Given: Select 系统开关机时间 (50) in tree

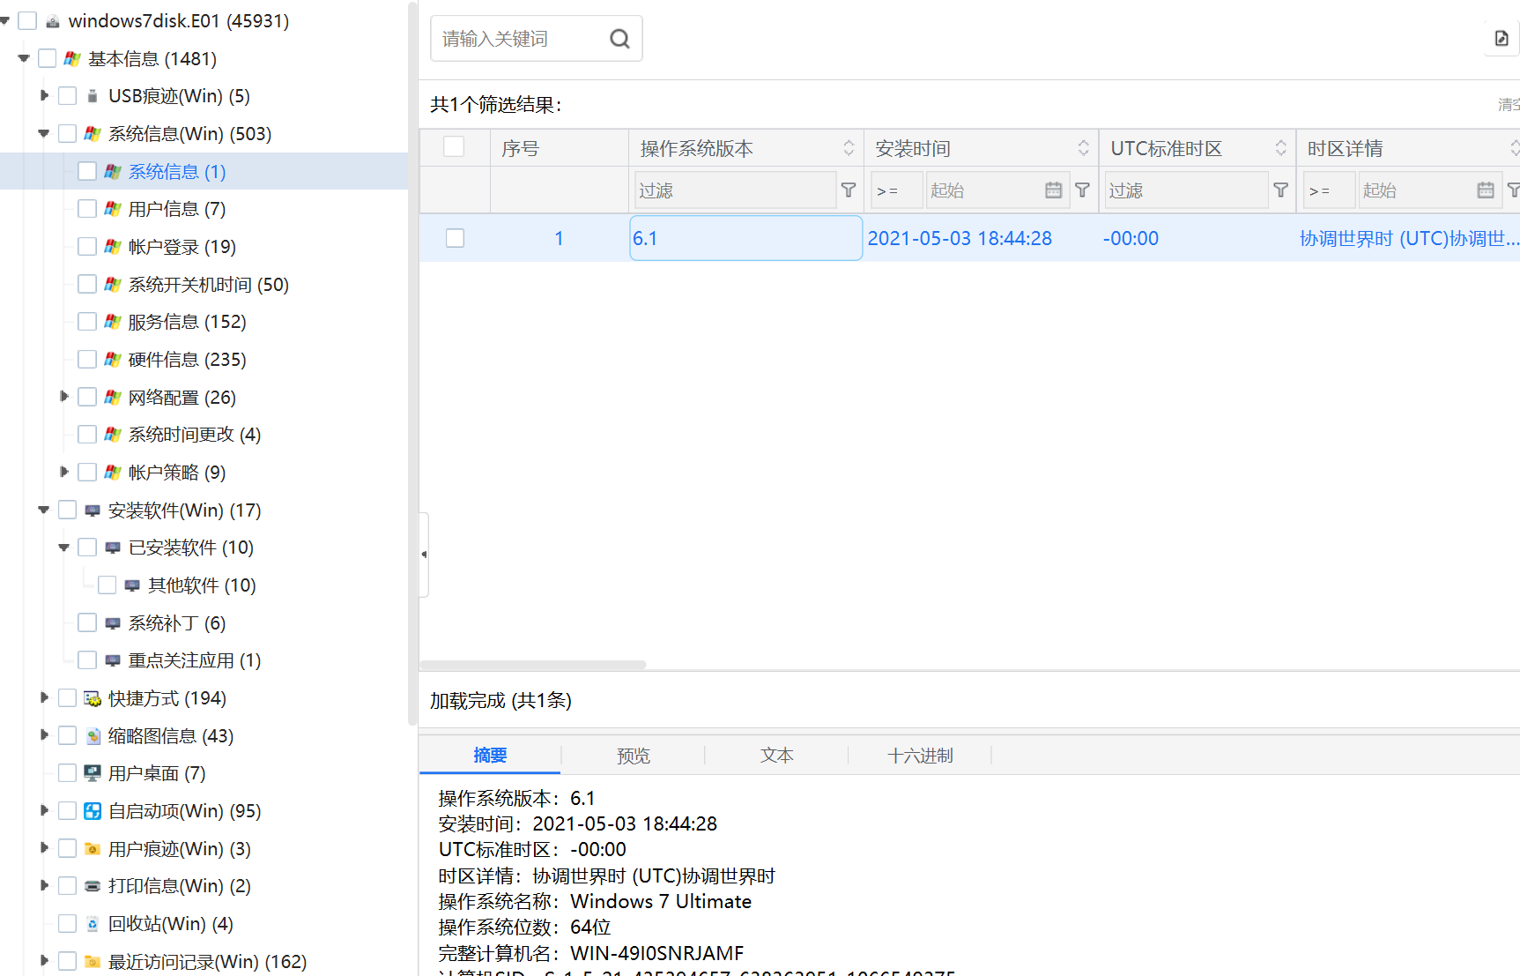Looking at the screenshot, I should click(209, 284).
